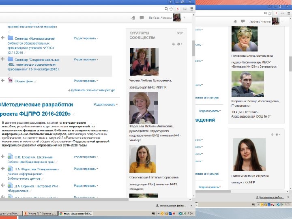
Task: Close the front window's downloads bar
Action: (x=191, y=206)
